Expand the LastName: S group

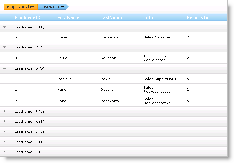click(5, 152)
